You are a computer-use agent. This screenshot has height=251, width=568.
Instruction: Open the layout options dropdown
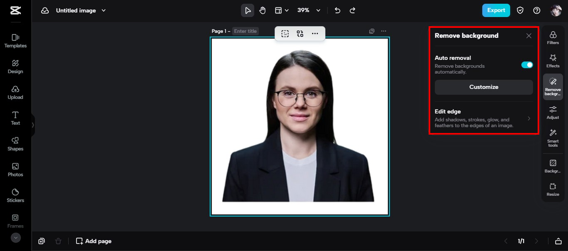pos(281,10)
